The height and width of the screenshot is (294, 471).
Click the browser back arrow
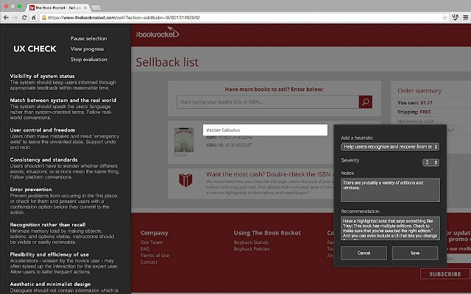click(x=7, y=17)
